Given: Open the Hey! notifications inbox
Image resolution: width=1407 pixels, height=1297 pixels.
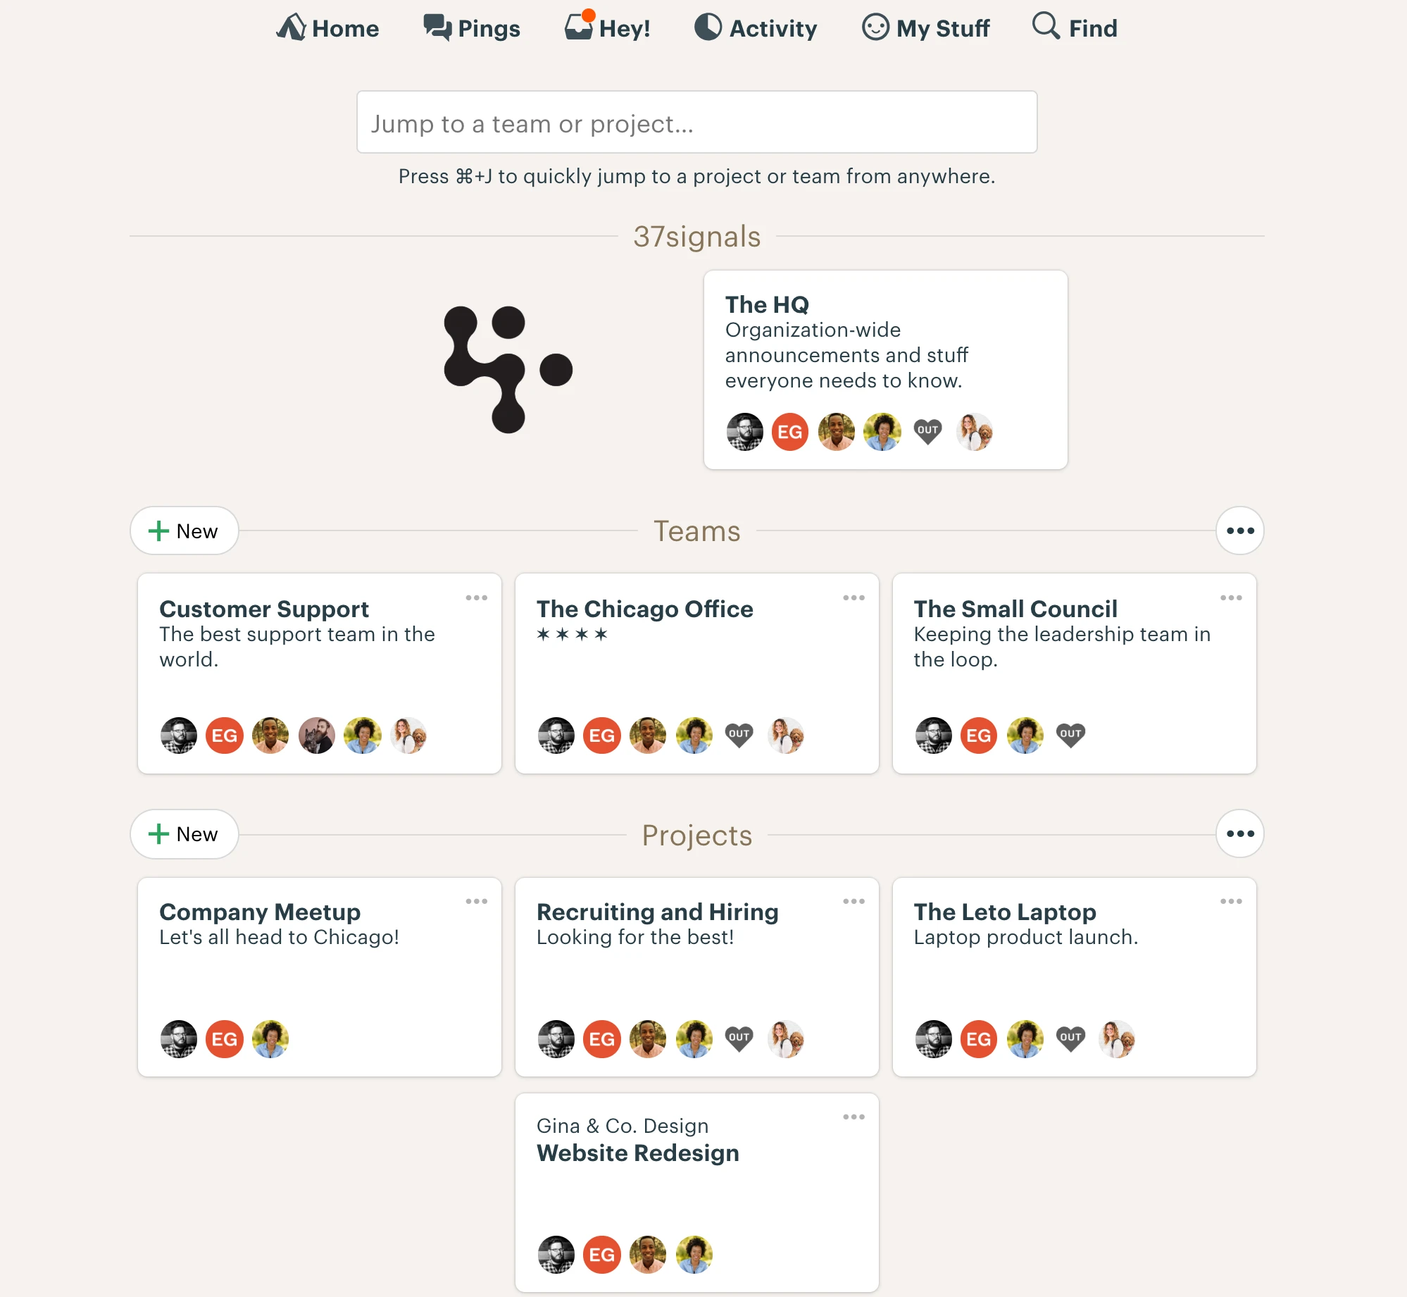Looking at the screenshot, I should click(607, 28).
